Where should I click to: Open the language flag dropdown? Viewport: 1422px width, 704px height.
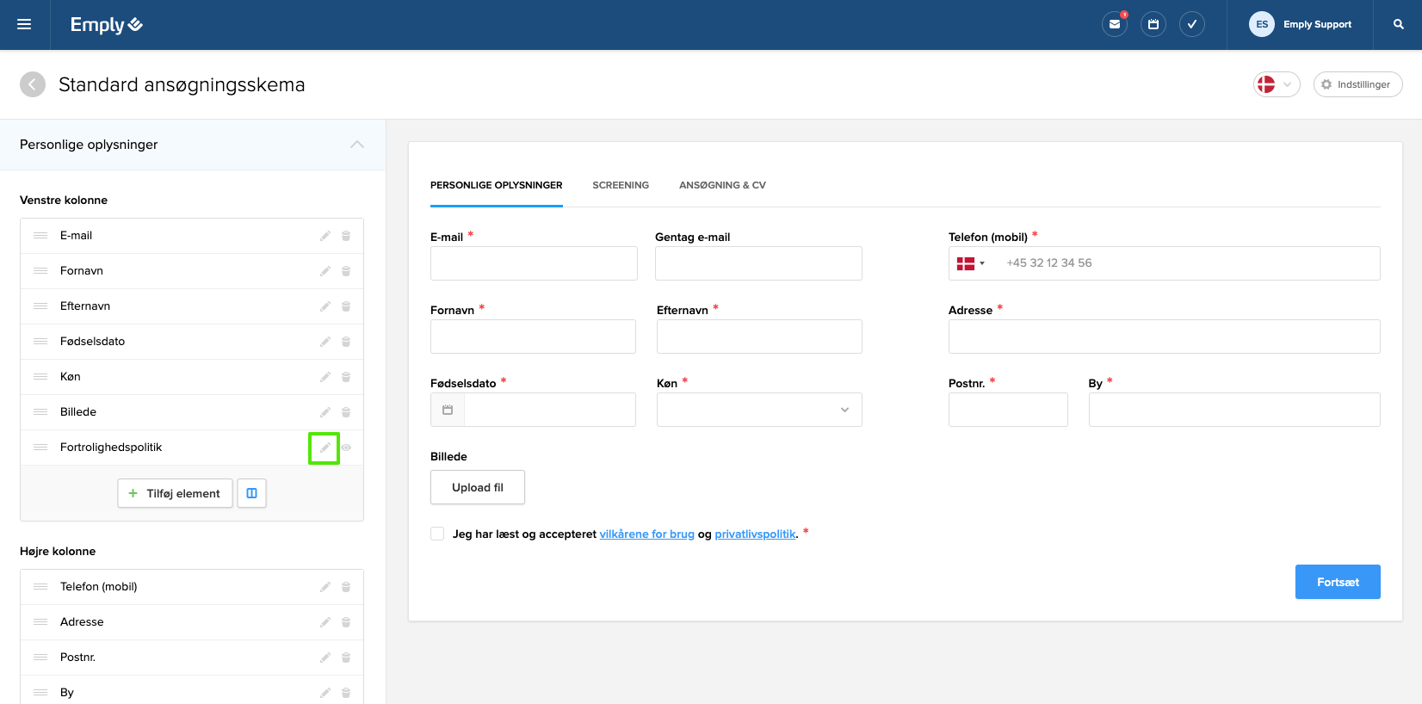point(1276,84)
